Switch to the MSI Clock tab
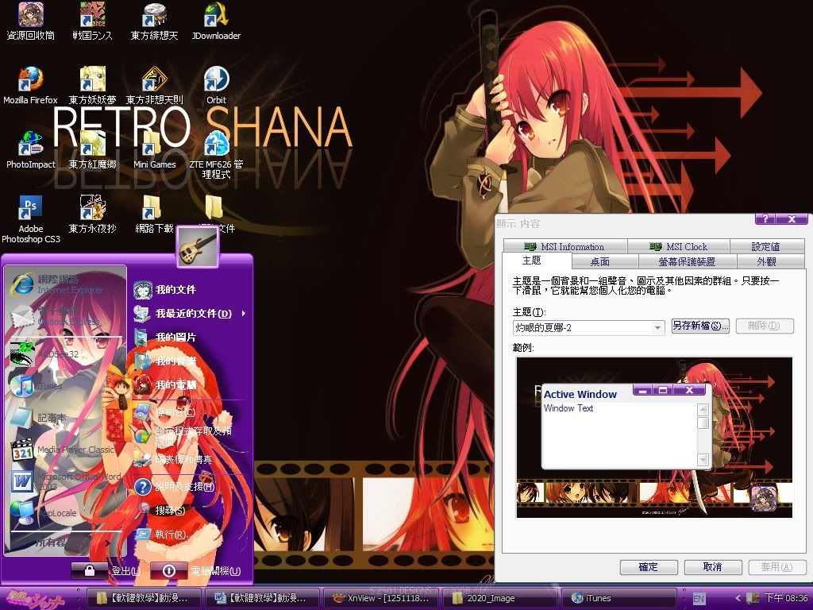 coord(679,246)
